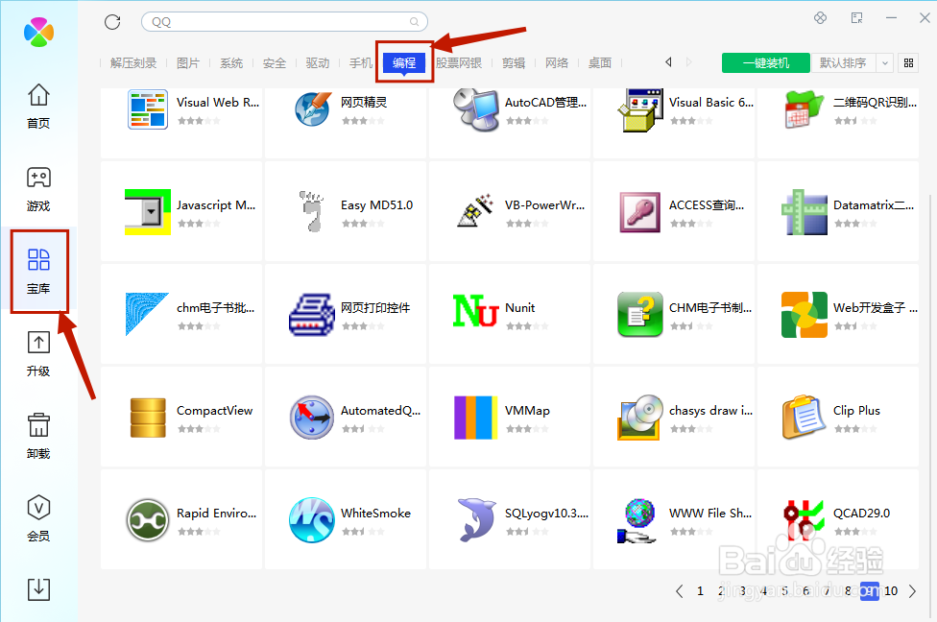Open the QCAD29.0 app icon
The height and width of the screenshot is (622, 937).
[804, 520]
